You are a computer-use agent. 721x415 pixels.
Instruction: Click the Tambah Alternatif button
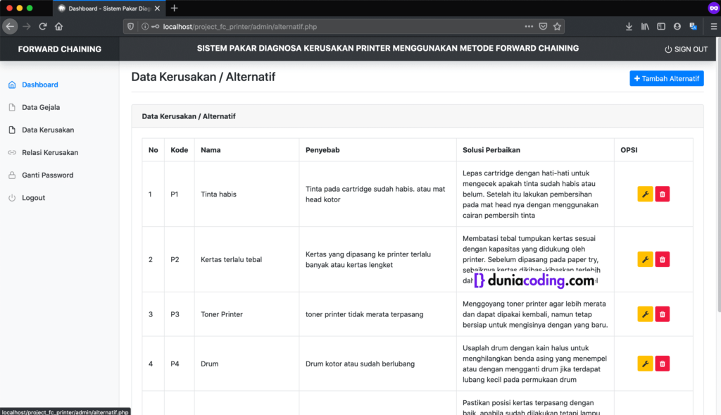pos(666,79)
